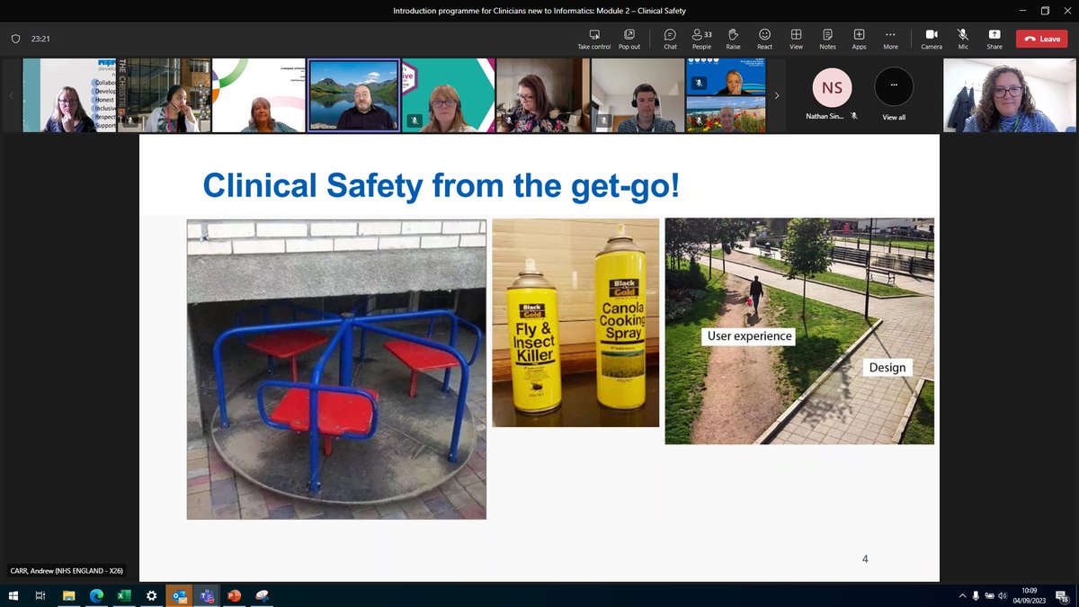Click the playground roundabout image
The width and height of the screenshot is (1079, 607).
[x=336, y=369]
